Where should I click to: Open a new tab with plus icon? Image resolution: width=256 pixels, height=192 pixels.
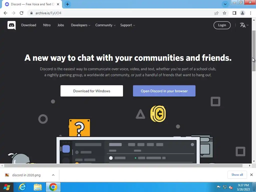pos(67,4)
